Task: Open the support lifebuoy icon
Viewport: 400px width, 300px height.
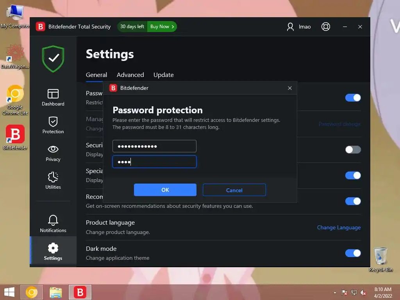Action: [x=325, y=27]
